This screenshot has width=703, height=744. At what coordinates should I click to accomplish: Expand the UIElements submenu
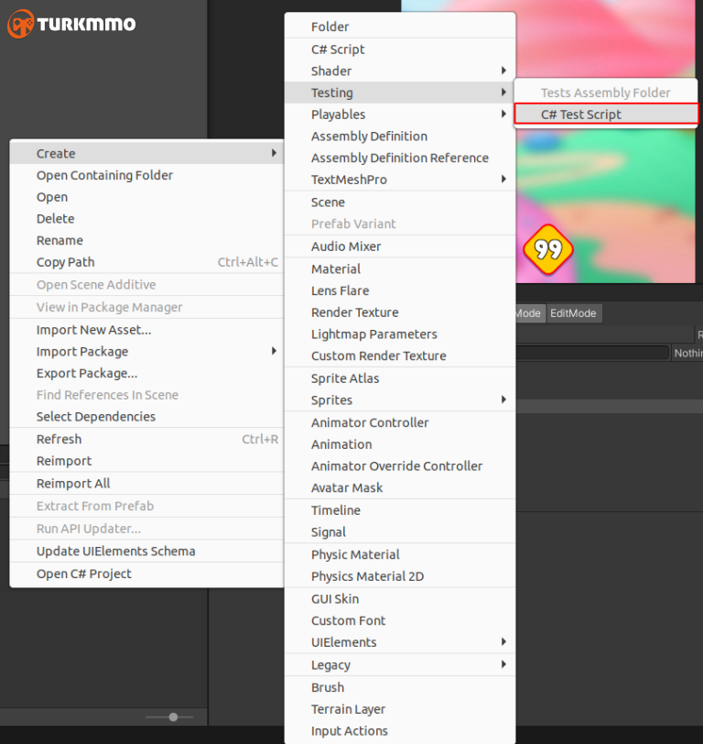[400, 642]
